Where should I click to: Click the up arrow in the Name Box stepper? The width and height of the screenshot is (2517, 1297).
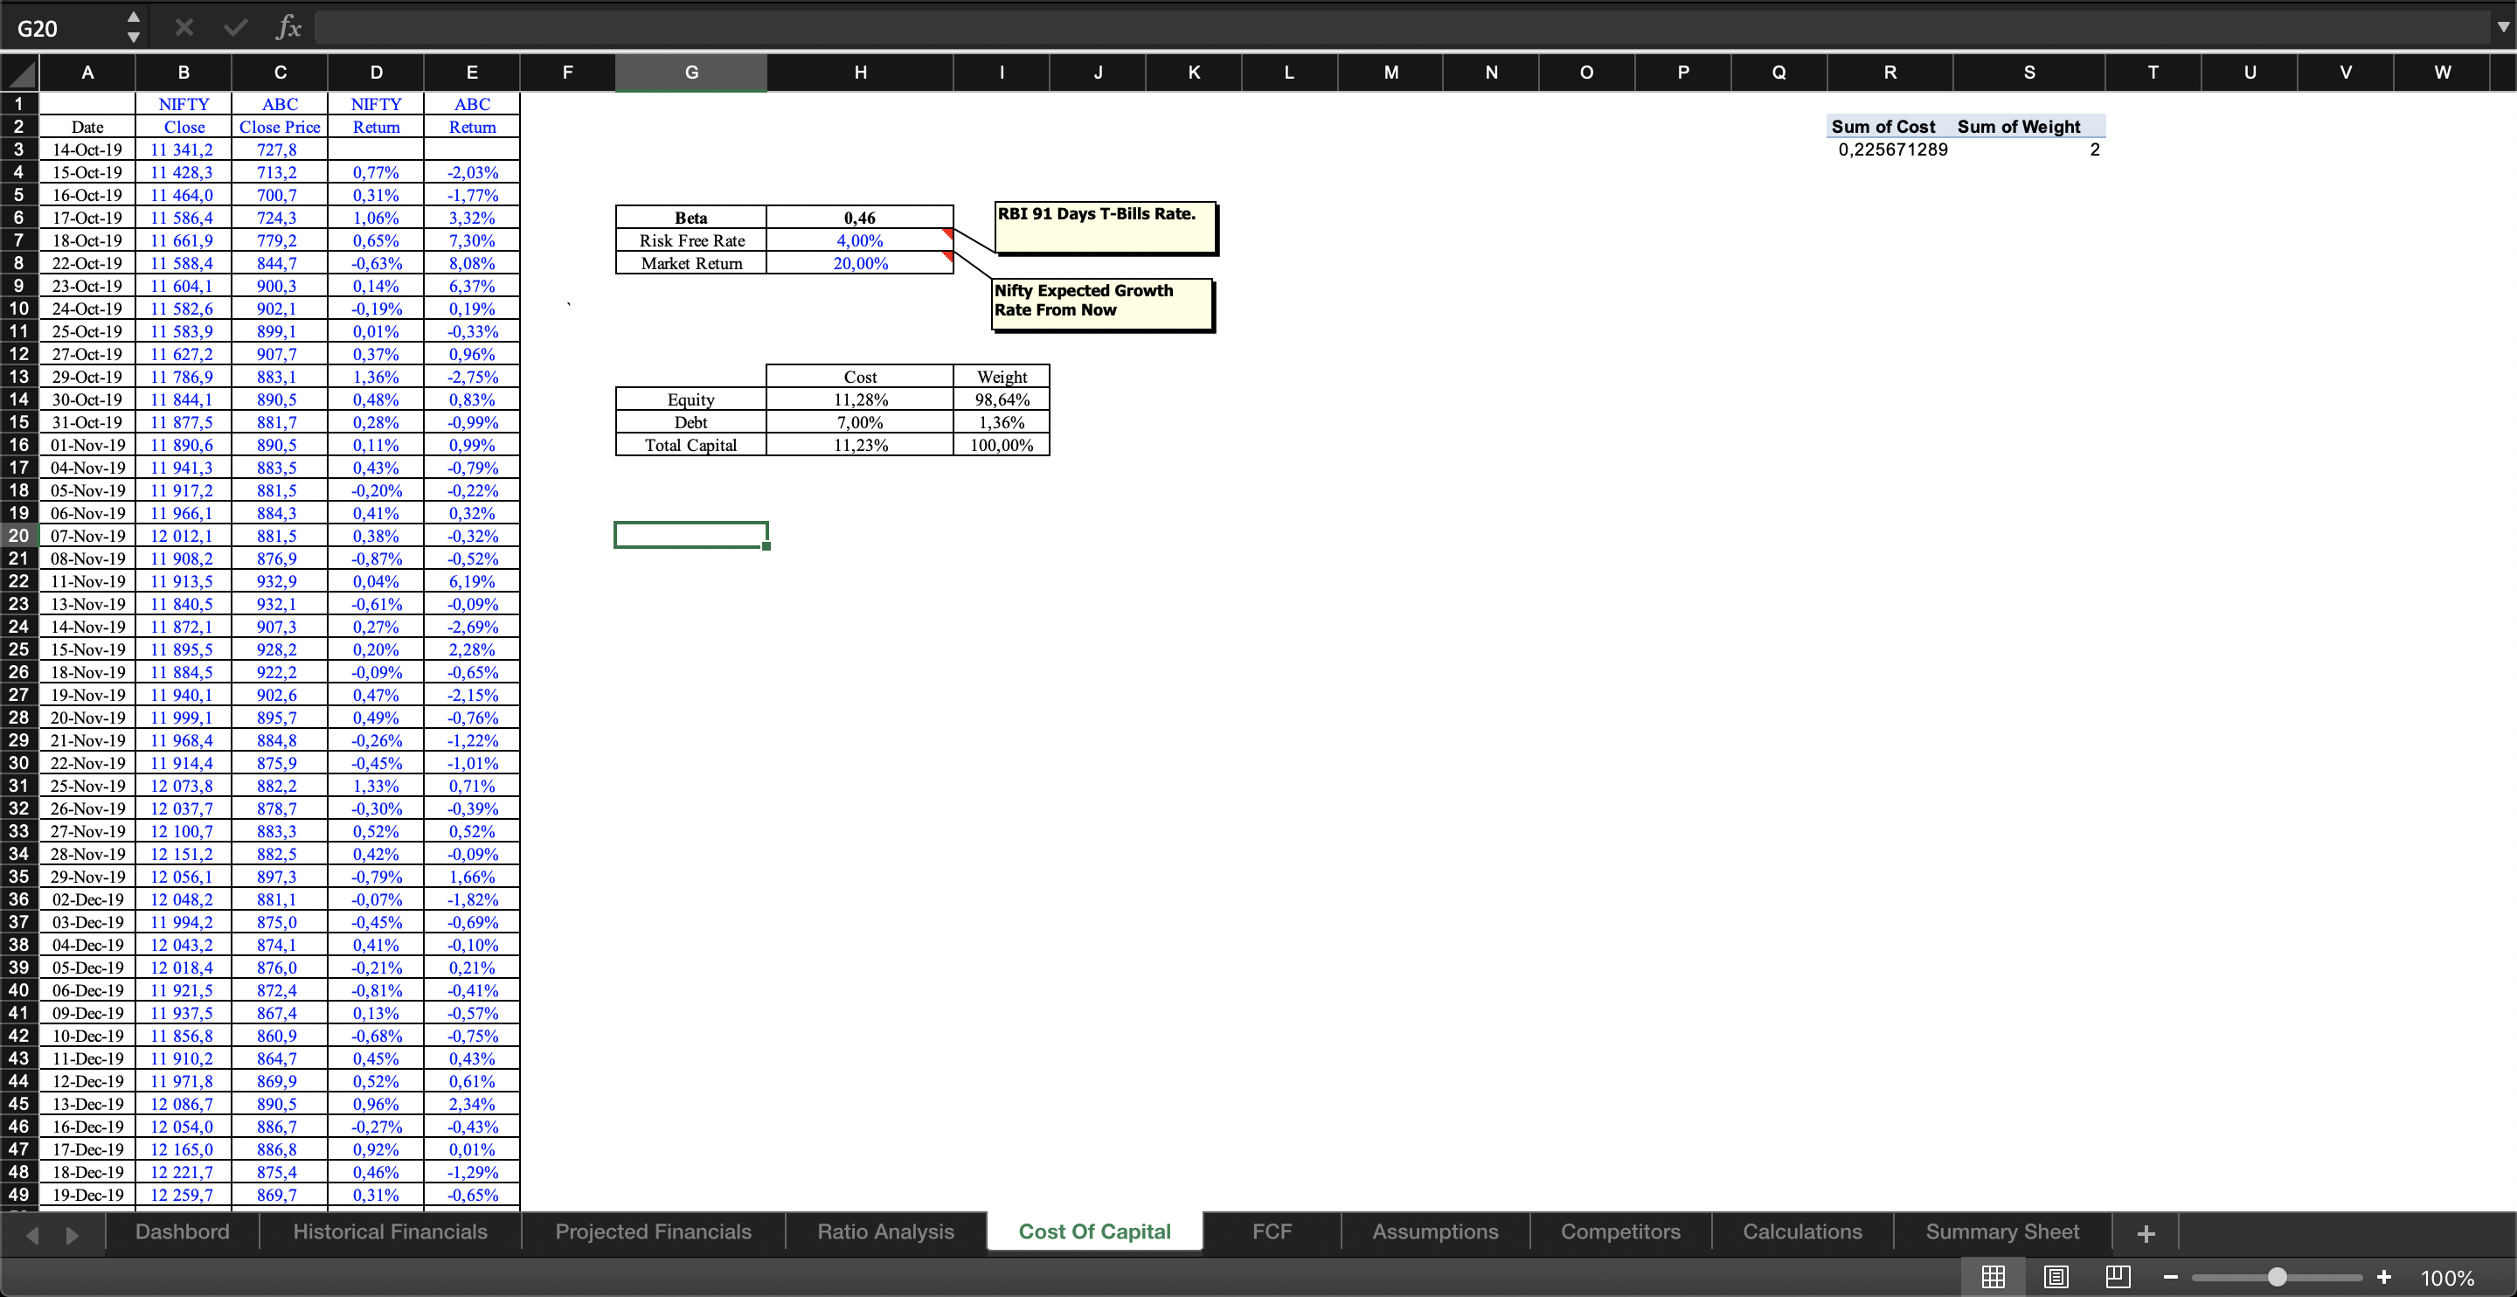tap(134, 17)
